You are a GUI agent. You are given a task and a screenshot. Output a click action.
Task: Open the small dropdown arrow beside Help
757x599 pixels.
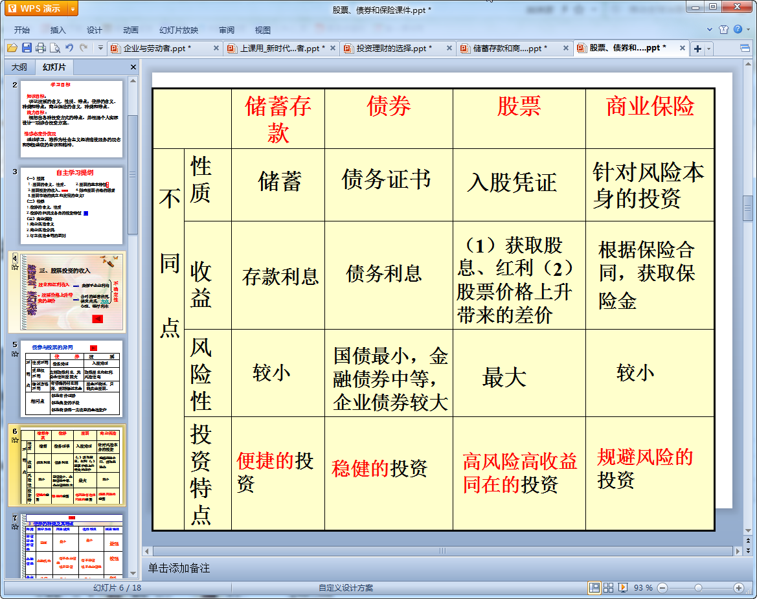click(749, 29)
